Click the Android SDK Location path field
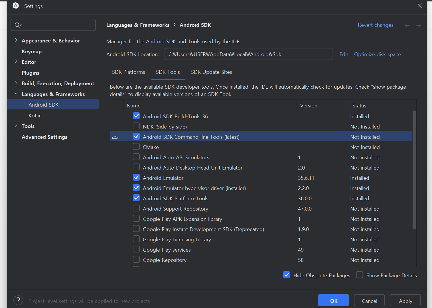The height and width of the screenshot is (308, 432). (249, 54)
